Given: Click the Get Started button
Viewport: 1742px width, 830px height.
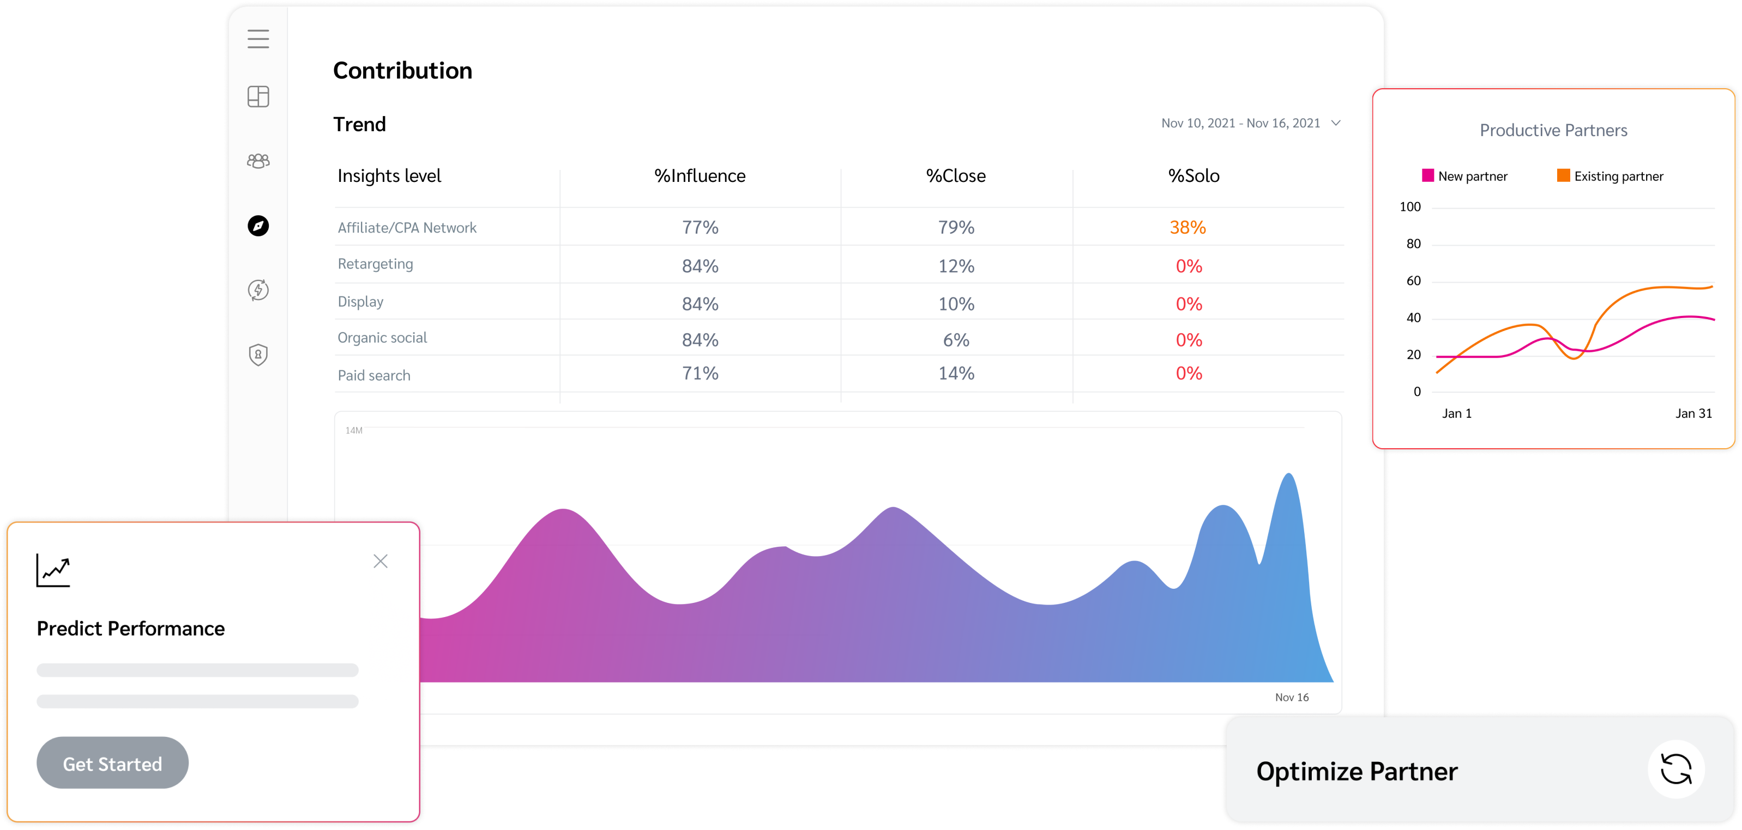Looking at the screenshot, I should (111, 764).
